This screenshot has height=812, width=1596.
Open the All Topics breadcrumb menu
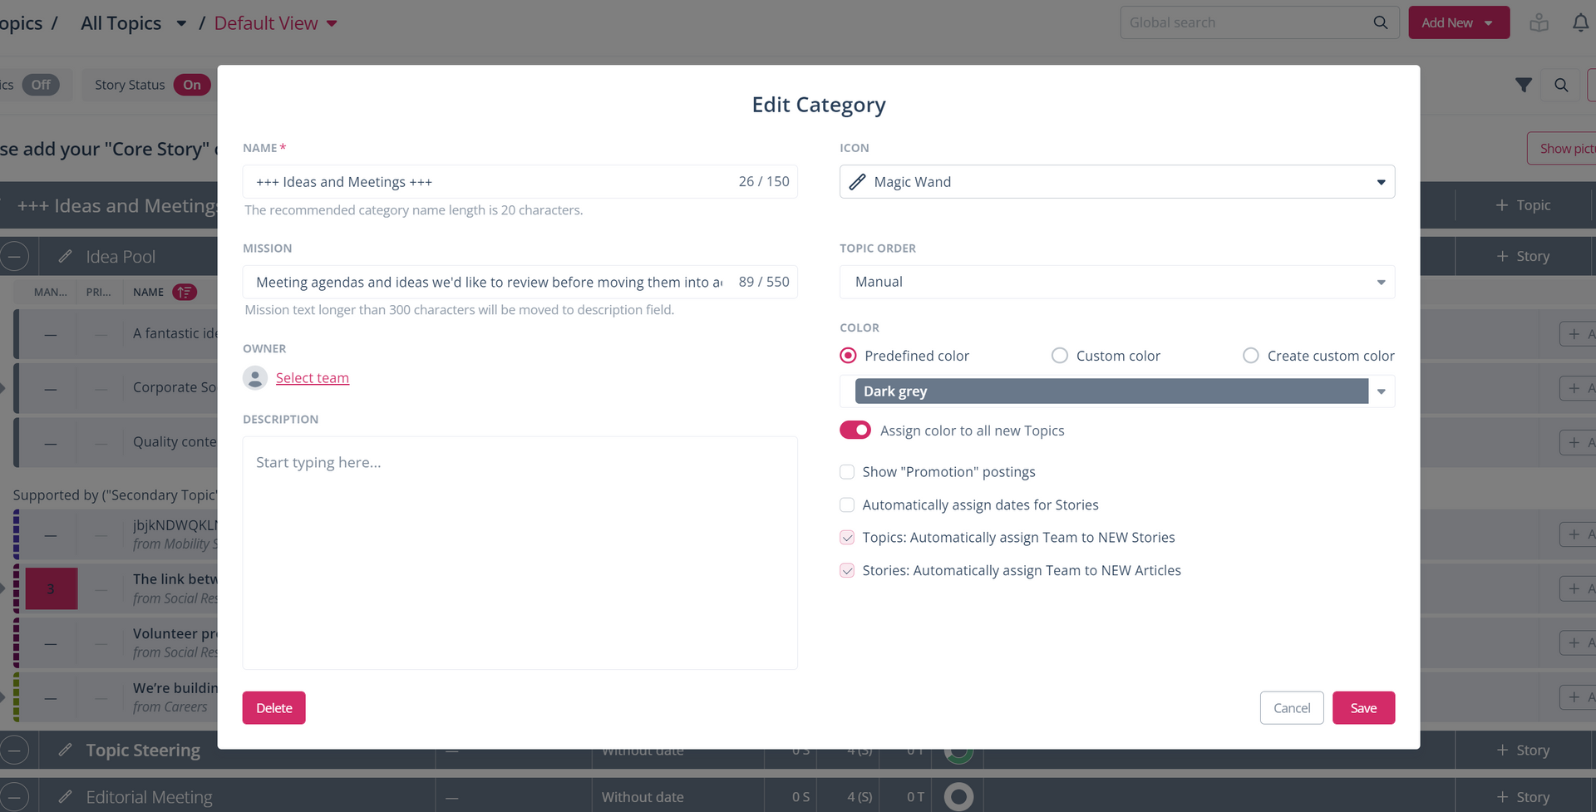tap(133, 23)
